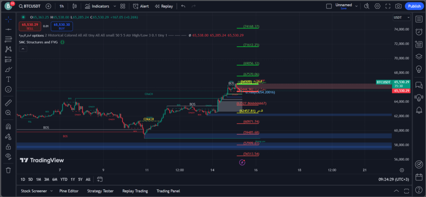Select the brush drawing tool
The width and height of the screenshot is (426, 197).
point(8,70)
